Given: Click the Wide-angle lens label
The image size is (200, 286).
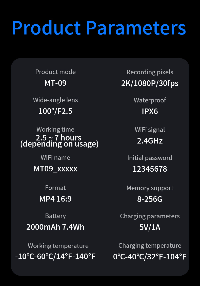Looking at the screenshot, I should tap(55, 100).
